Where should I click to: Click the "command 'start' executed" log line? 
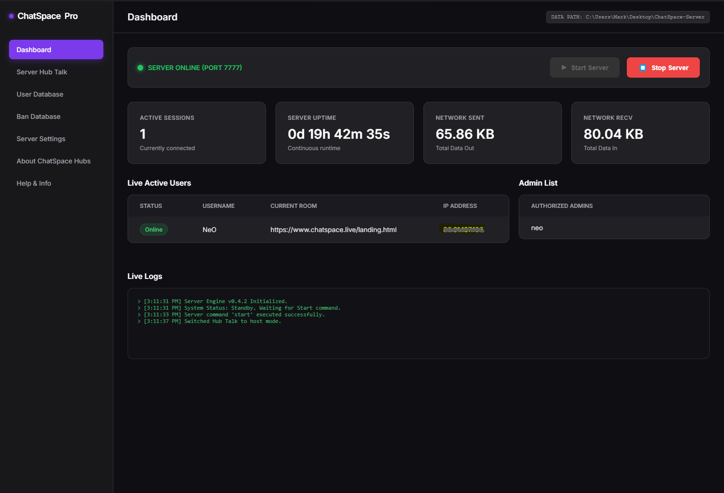[231, 314]
